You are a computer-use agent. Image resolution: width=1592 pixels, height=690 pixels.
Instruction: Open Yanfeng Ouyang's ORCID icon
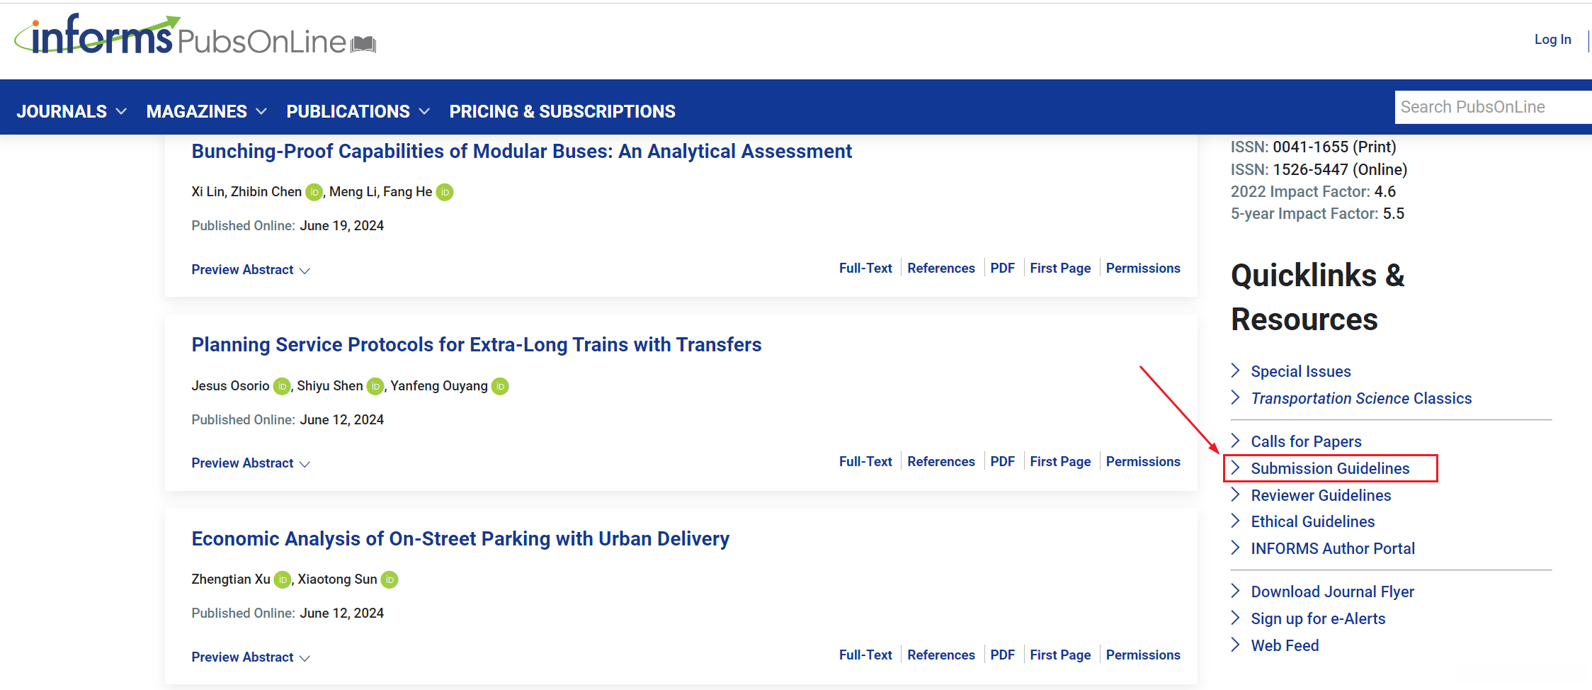pos(500,386)
